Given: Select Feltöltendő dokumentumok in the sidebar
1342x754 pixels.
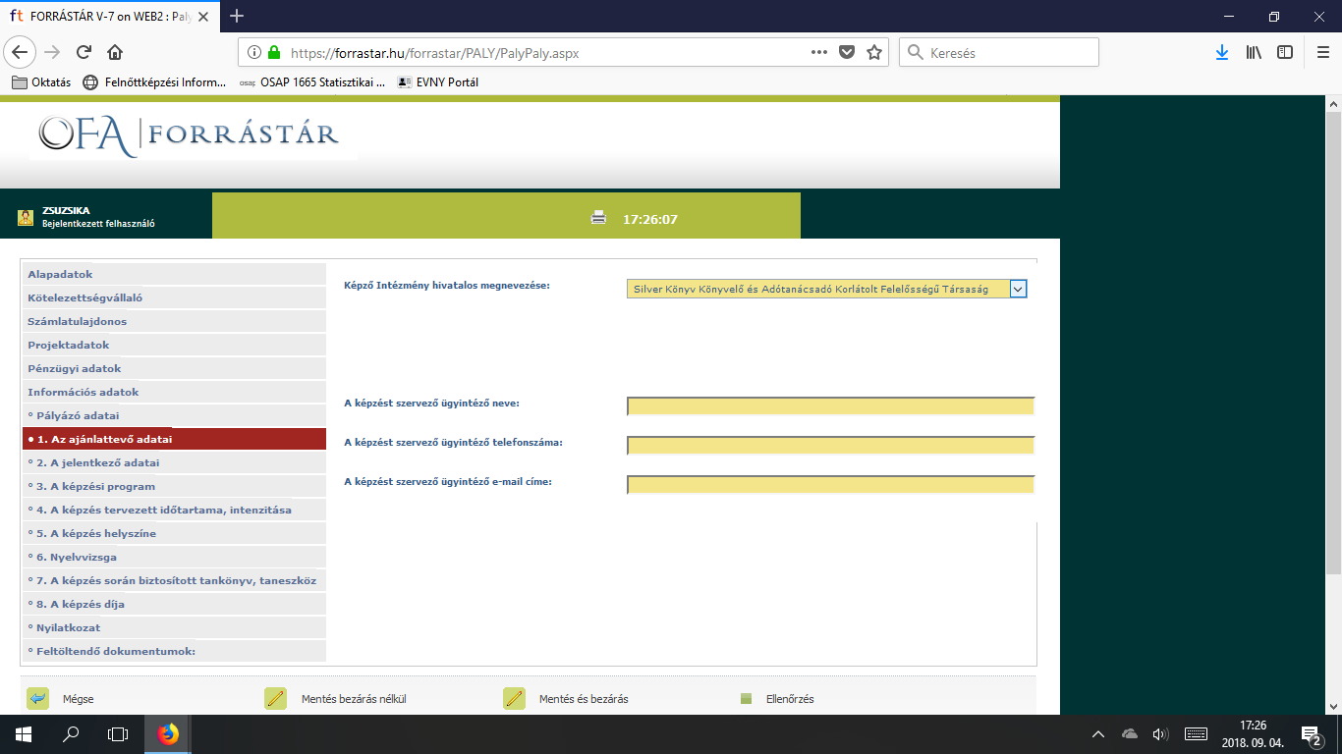Looking at the screenshot, I should [174, 651].
